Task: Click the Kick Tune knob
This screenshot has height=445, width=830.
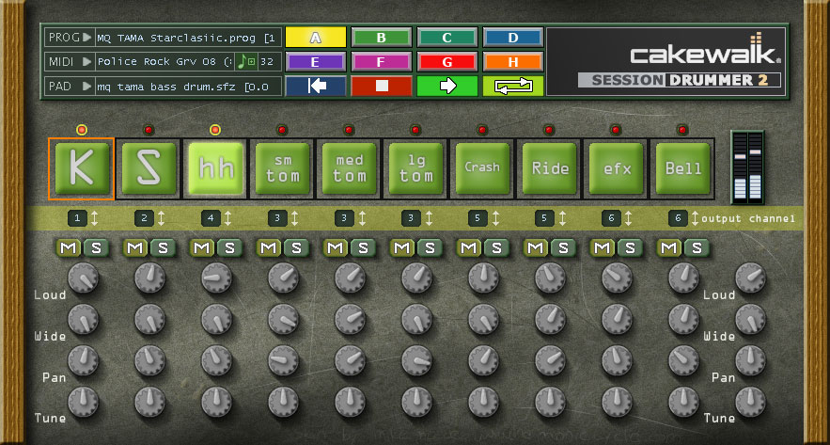Action: (83, 402)
